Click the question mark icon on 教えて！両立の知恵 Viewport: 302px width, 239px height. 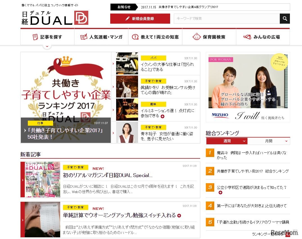pos(135,36)
